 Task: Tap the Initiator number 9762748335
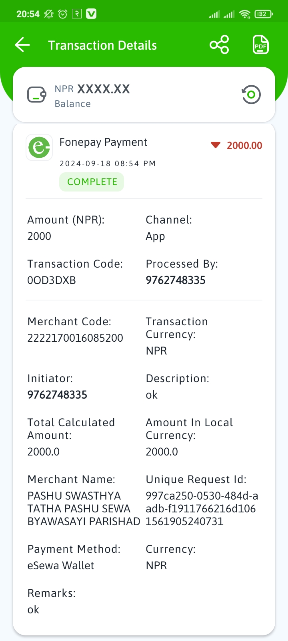coord(57,395)
